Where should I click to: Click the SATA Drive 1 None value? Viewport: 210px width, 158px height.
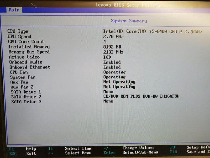coord(108,92)
